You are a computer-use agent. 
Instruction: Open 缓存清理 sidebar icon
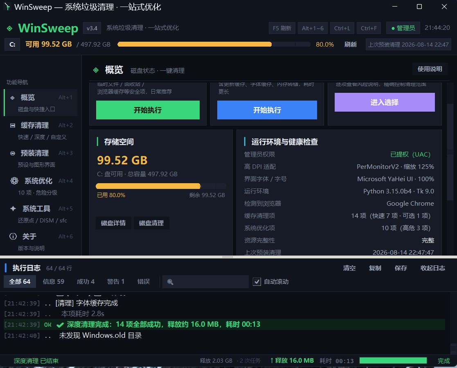13,126
